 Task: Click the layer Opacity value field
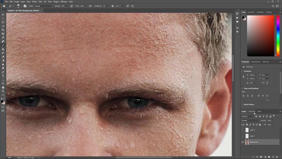tap(270, 121)
